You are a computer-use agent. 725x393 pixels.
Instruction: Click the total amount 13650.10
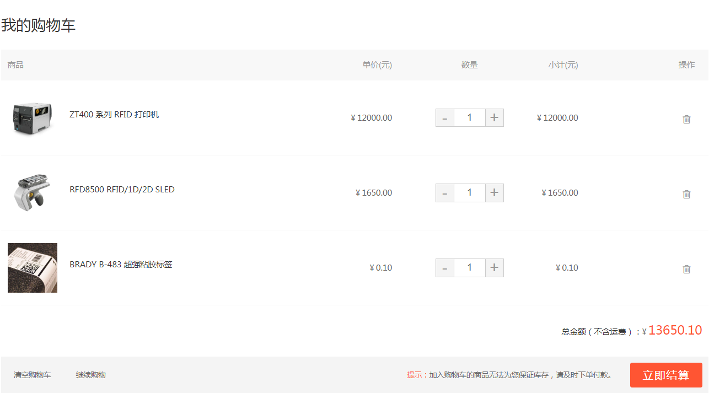click(x=675, y=330)
